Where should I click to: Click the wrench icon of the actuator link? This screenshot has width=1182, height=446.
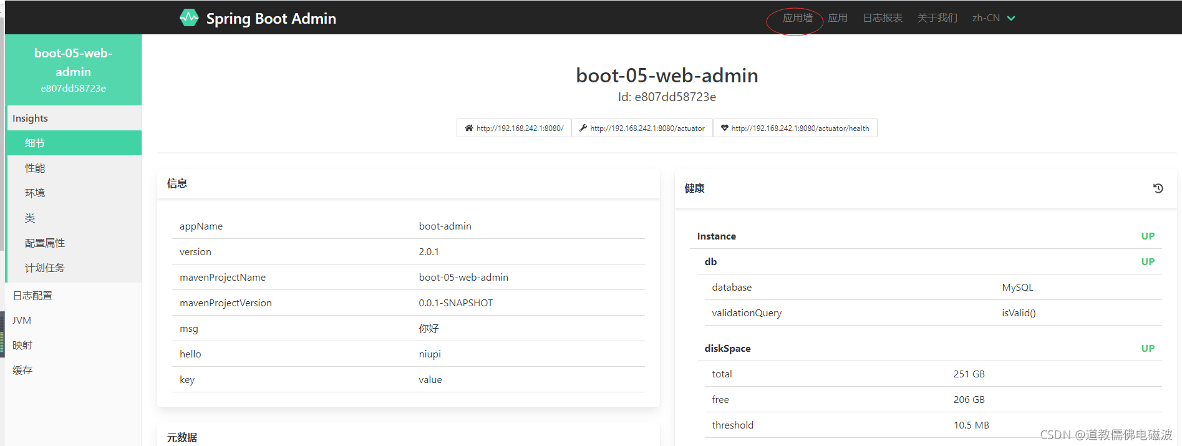(583, 128)
